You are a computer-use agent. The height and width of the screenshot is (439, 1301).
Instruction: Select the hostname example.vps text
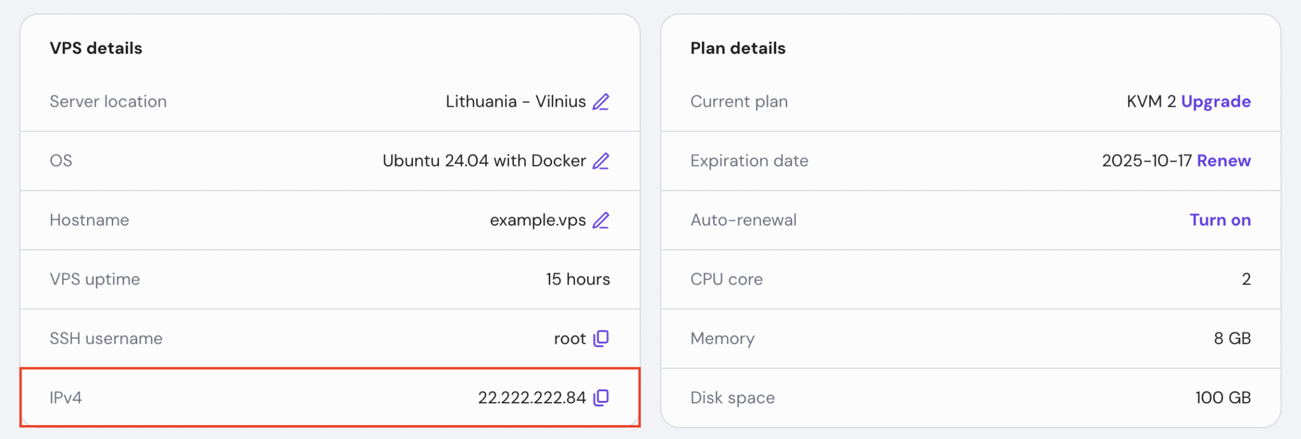click(x=538, y=220)
